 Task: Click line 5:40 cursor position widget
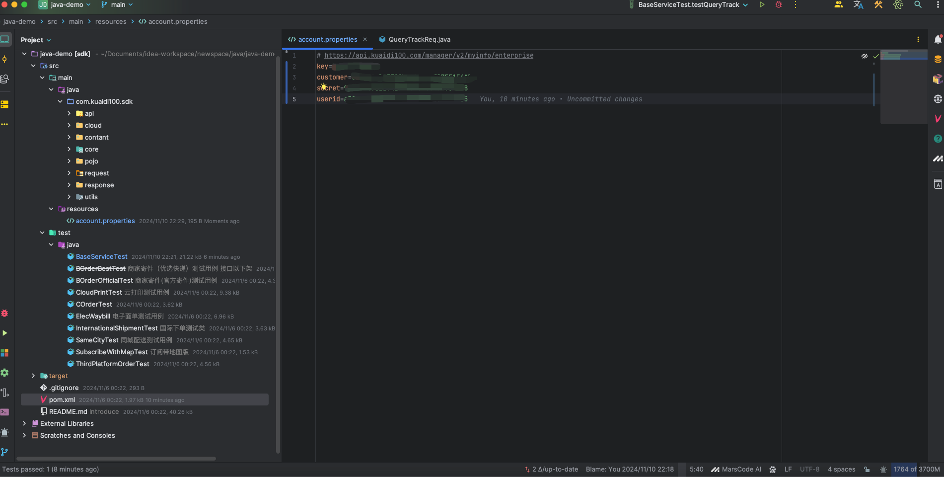tap(696, 469)
